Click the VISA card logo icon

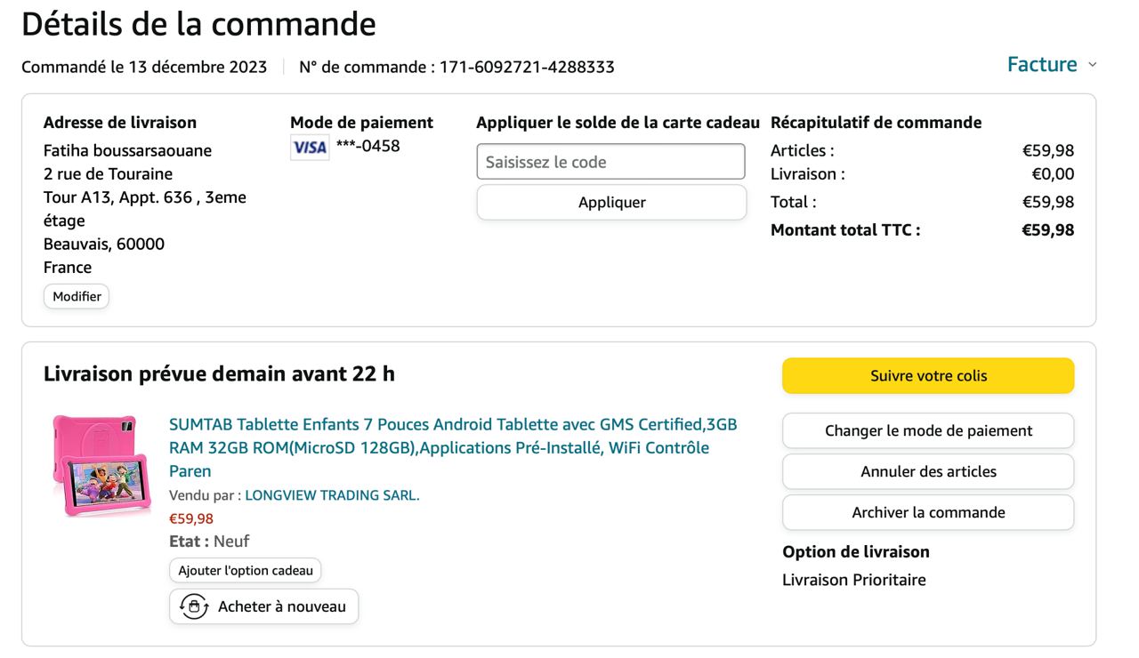tap(310, 148)
